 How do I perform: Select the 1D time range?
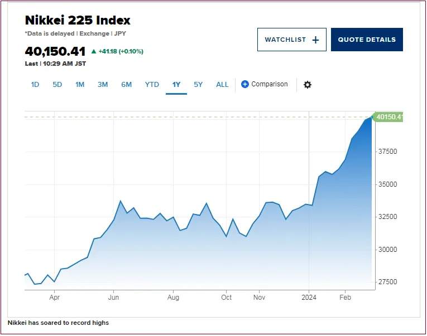35,85
